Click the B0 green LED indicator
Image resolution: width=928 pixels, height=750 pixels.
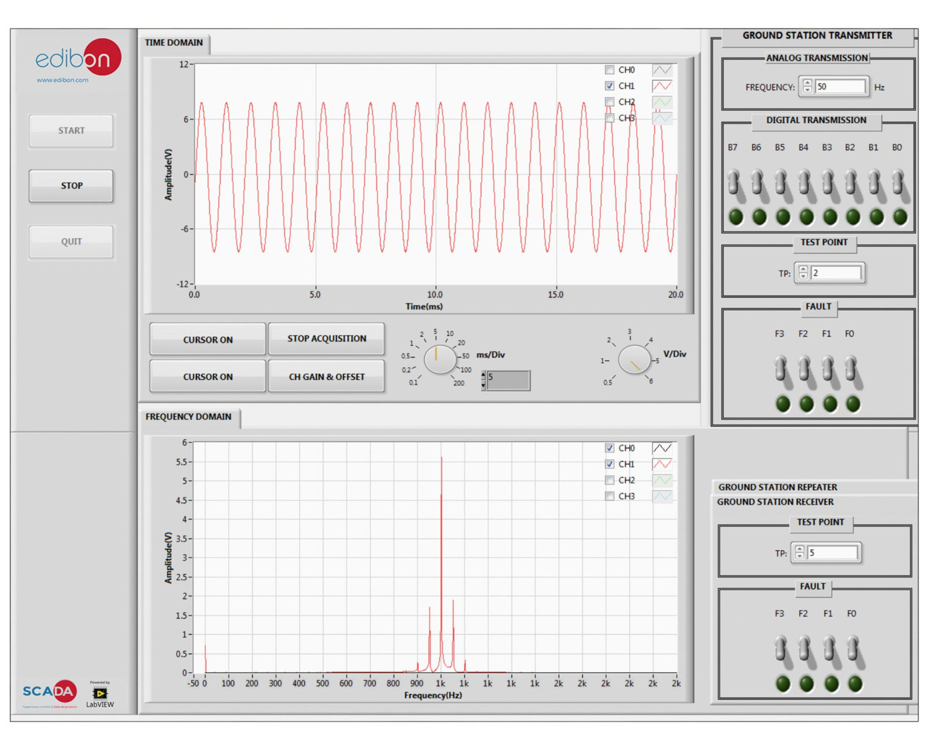[899, 217]
